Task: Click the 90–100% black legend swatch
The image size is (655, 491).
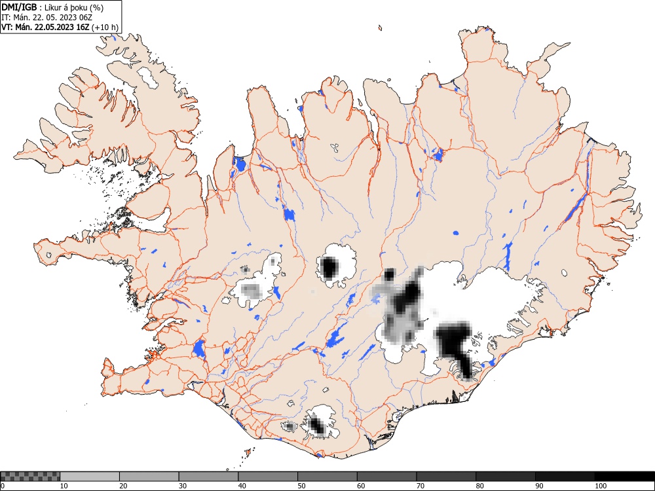Action: click(x=565, y=477)
